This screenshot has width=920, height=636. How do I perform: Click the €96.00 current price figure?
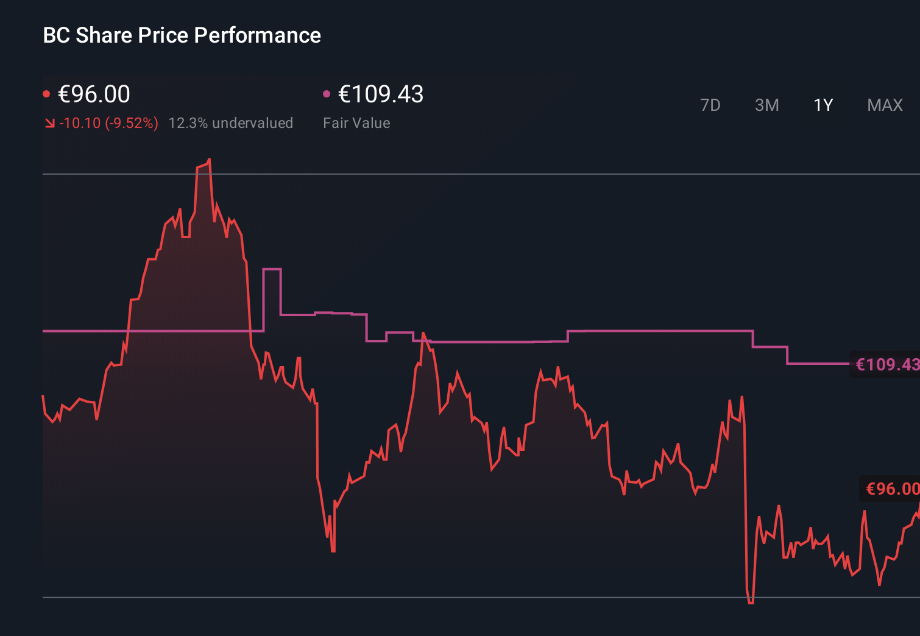pyautogui.click(x=93, y=94)
